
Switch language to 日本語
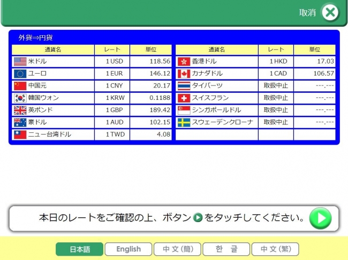[79, 249]
